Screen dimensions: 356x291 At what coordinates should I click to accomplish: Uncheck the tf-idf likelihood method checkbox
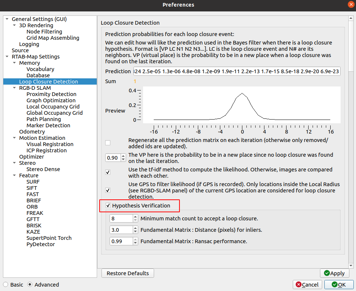(x=108, y=172)
